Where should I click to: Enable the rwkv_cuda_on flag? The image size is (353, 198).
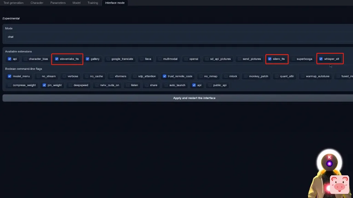tap(97, 85)
